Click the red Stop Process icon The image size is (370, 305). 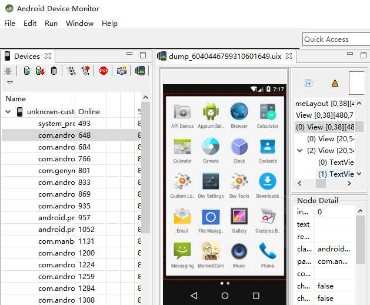point(104,71)
